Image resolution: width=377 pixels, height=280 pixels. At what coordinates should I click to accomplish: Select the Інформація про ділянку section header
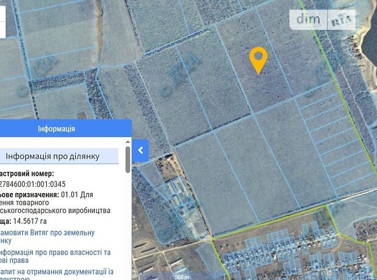click(59, 156)
